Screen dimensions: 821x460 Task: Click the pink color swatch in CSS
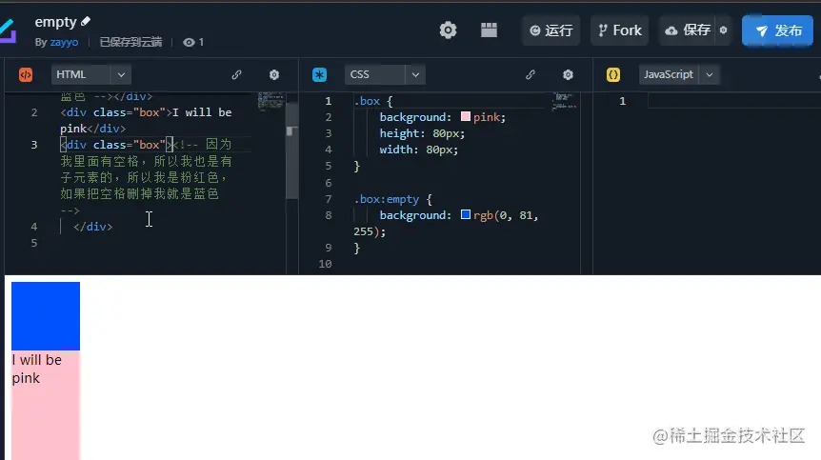pos(466,116)
